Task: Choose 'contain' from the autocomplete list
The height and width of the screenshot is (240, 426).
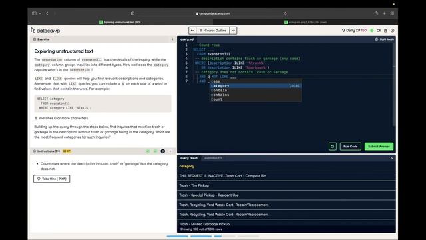Action: 256,91
